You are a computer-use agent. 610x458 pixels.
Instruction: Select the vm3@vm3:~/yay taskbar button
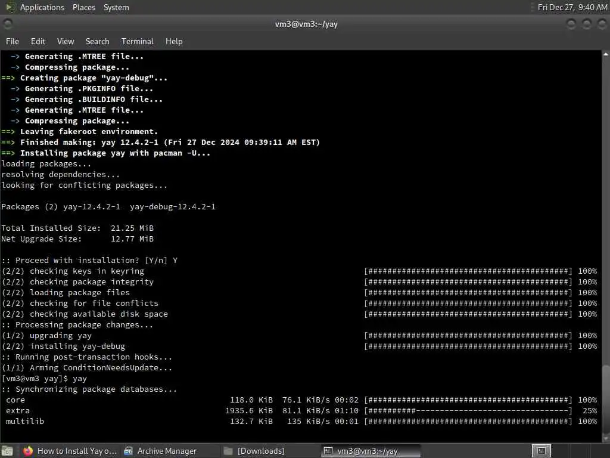pyautogui.click(x=371, y=451)
